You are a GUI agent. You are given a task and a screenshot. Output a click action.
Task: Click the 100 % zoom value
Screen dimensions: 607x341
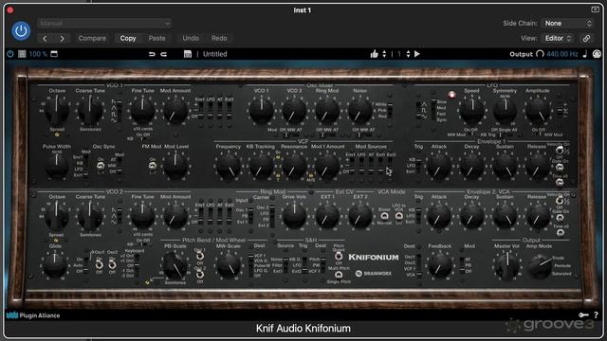(x=38, y=54)
